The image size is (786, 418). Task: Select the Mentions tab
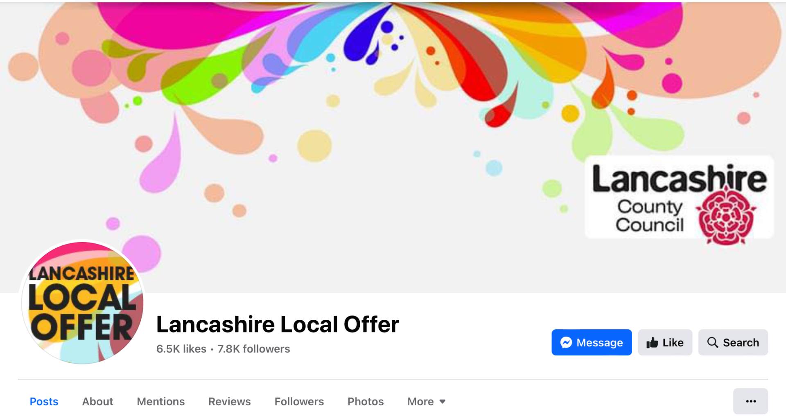pos(160,402)
